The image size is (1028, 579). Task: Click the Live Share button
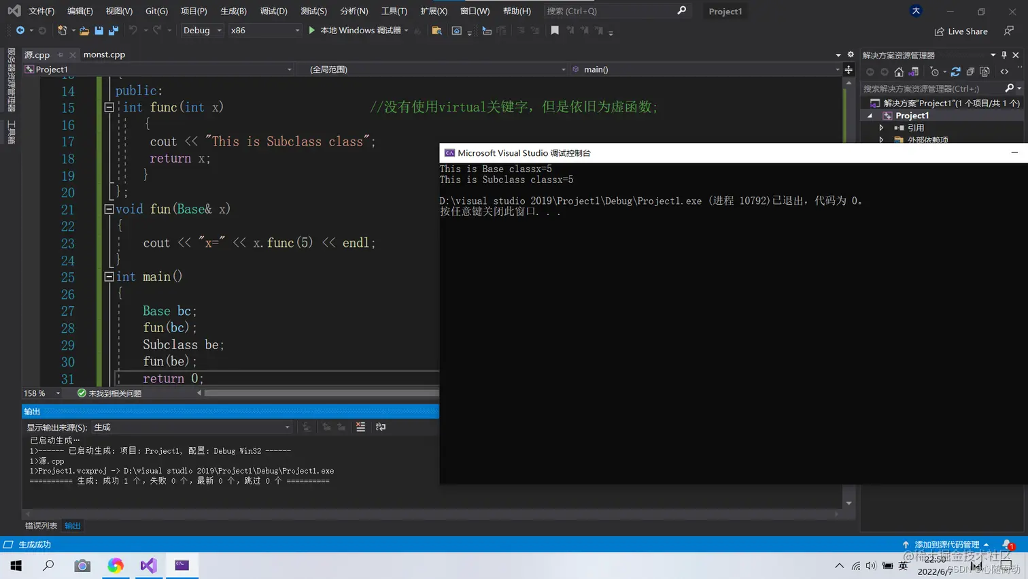click(961, 31)
